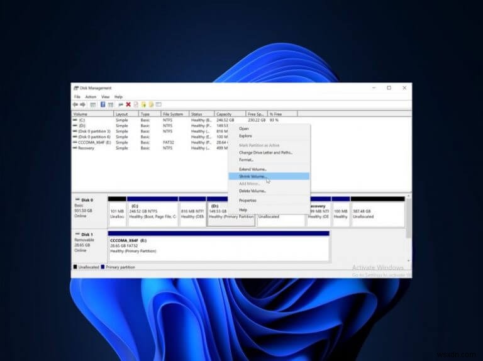
Task: Open the Action menu
Action: pyautogui.click(x=91, y=97)
